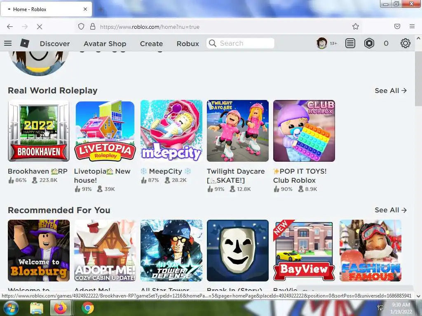
Task: Click the Twilight Daycare thumbnail
Action: tap(238, 131)
